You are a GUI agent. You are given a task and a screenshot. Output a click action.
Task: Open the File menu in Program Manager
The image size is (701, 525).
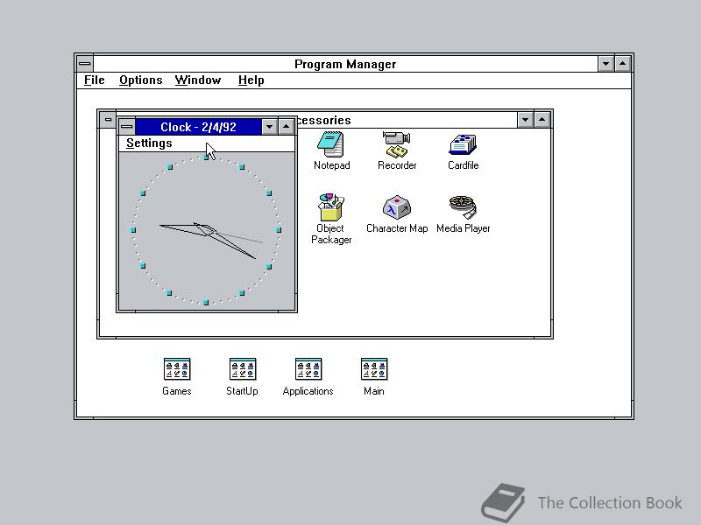[95, 80]
